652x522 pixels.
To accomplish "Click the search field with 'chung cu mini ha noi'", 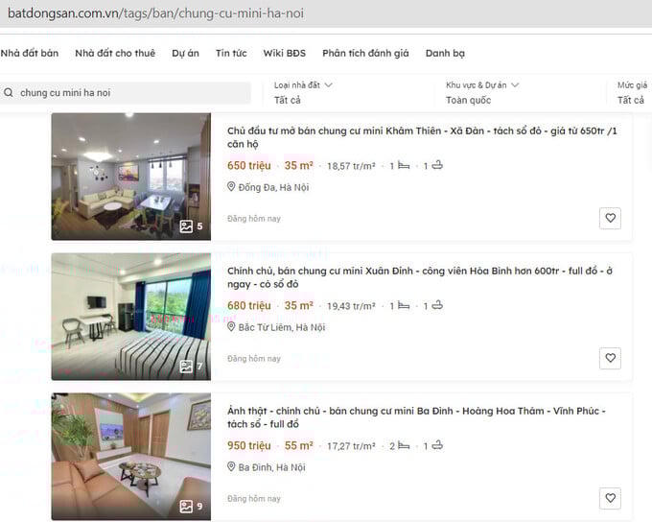I will [x=126, y=92].
